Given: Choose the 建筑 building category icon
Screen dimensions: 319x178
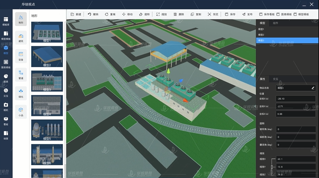Looking at the screenshot, I should pos(21,37).
